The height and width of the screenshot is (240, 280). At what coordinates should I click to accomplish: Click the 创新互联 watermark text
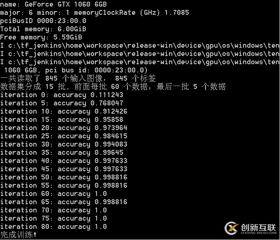pos(258,228)
